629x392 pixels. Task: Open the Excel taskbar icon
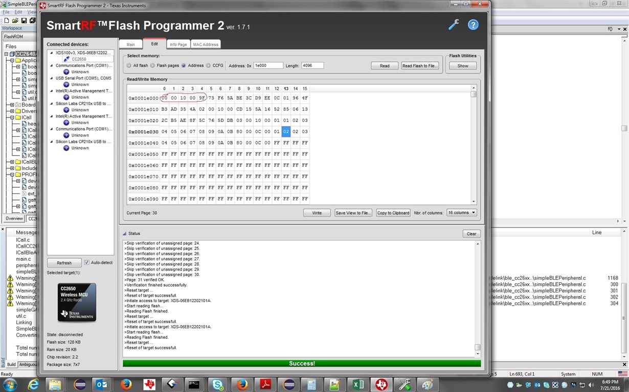pos(358,384)
